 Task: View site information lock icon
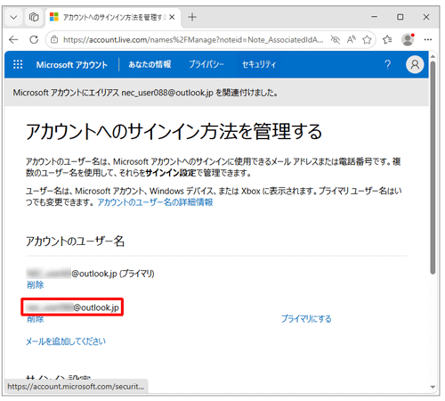point(54,39)
